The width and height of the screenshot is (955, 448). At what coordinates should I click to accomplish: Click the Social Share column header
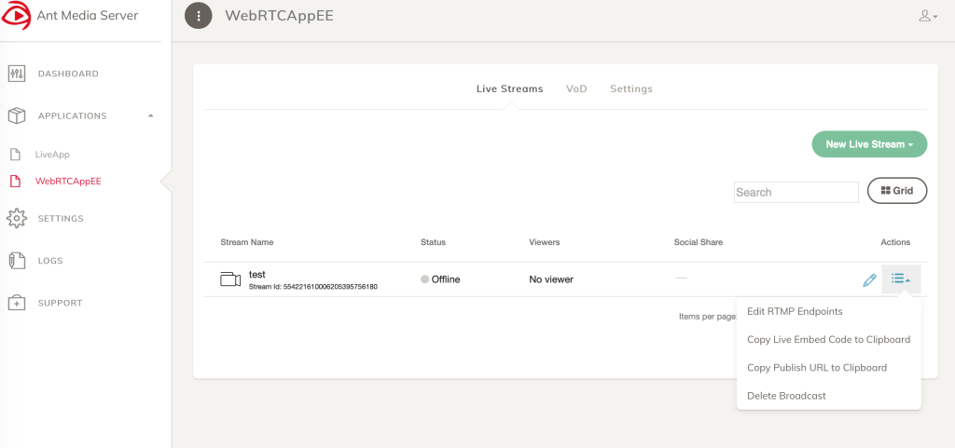699,242
